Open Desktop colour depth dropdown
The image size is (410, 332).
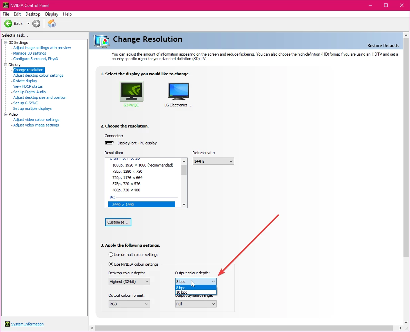coord(129,282)
